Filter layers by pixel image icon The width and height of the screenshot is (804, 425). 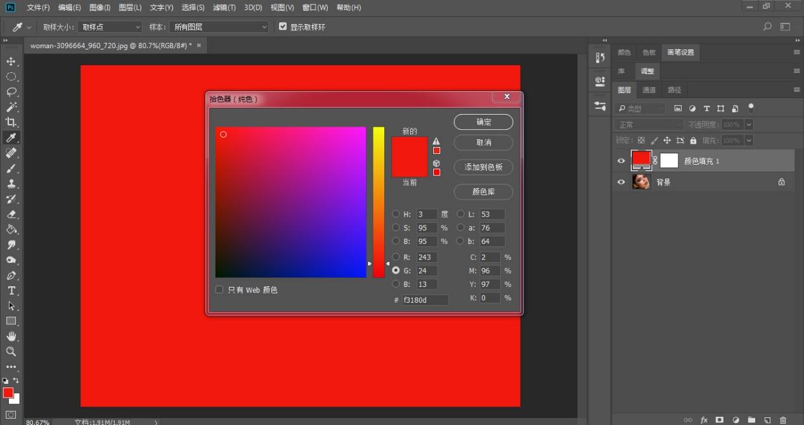(x=678, y=108)
